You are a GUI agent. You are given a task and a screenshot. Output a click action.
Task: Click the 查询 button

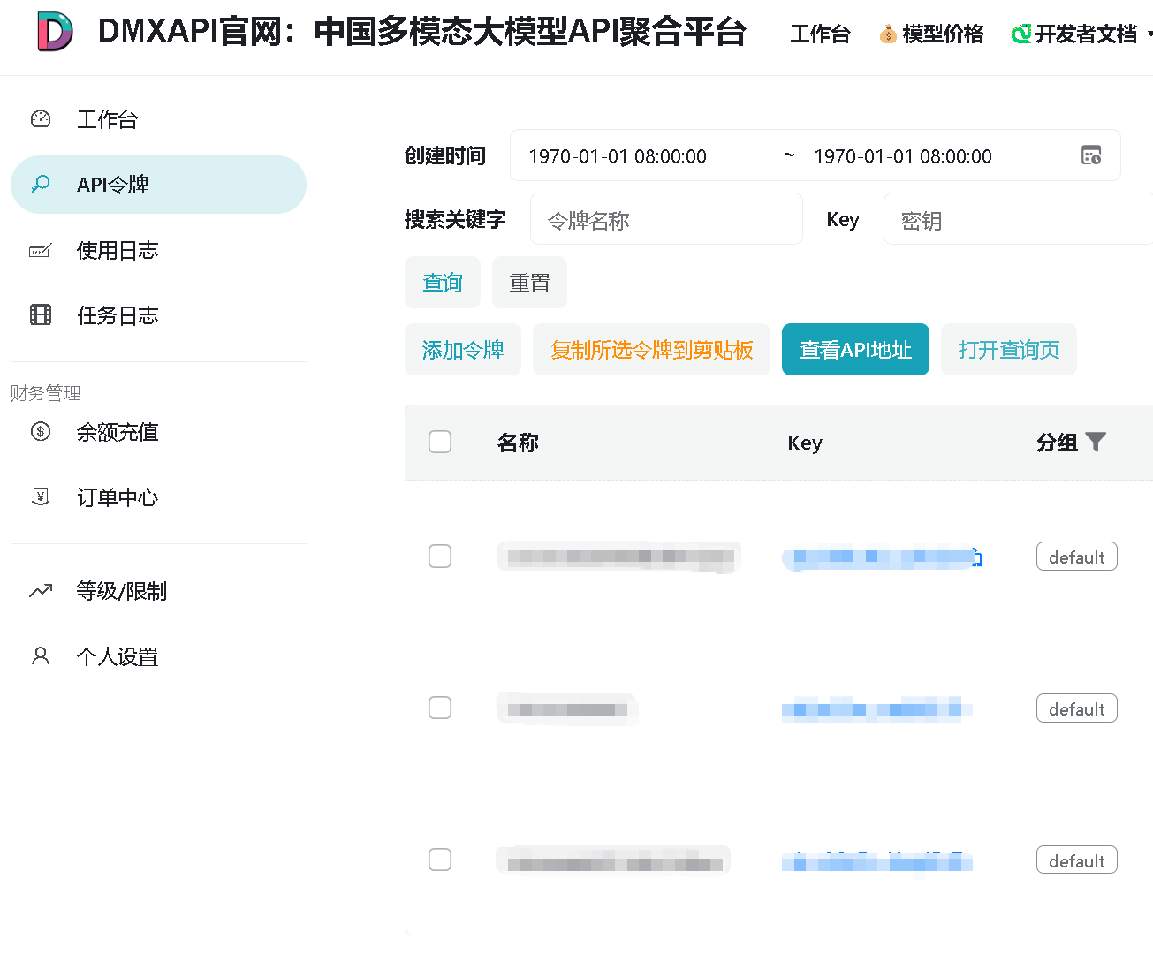click(x=443, y=283)
